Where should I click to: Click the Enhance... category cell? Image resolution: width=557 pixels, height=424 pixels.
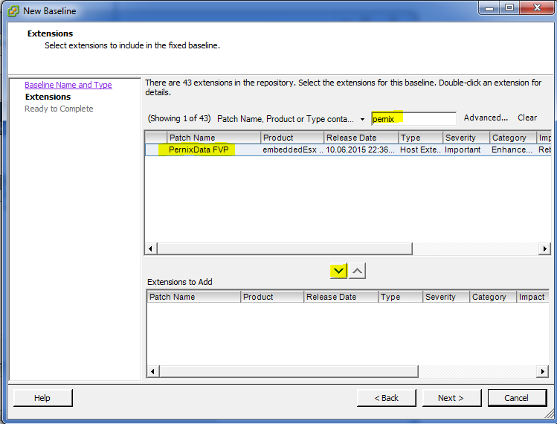512,150
